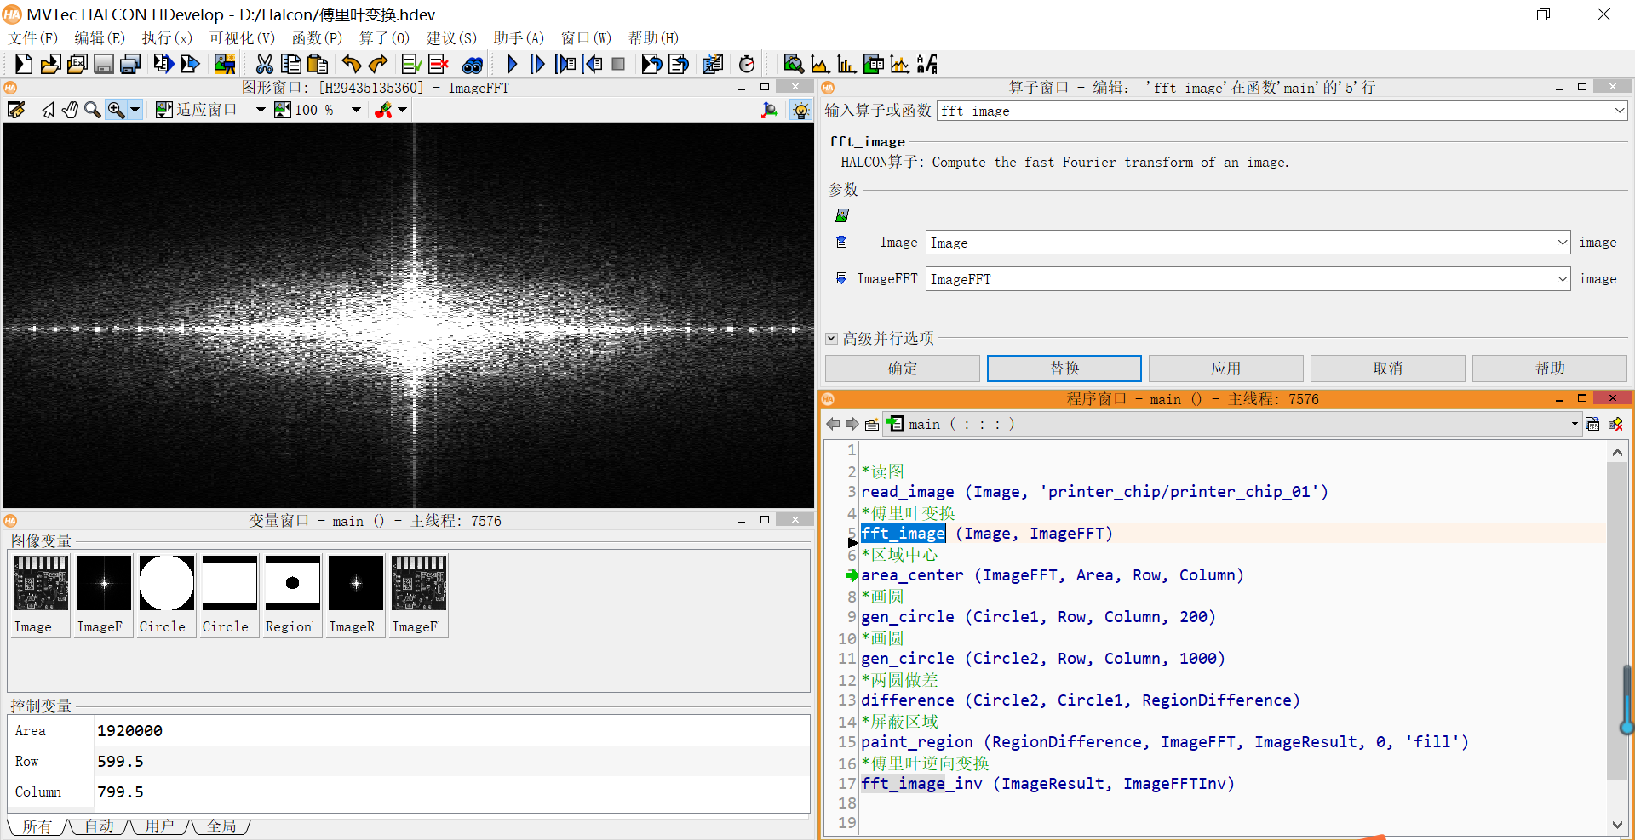Click the Undo arrow icon
The height and width of the screenshot is (840, 1635).
[351, 64]
